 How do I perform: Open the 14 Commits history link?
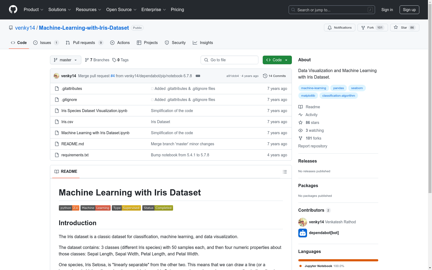tap(274, 76)
